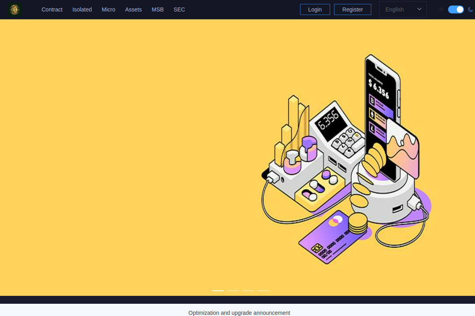Click the Register button

[x=352, y=9]
